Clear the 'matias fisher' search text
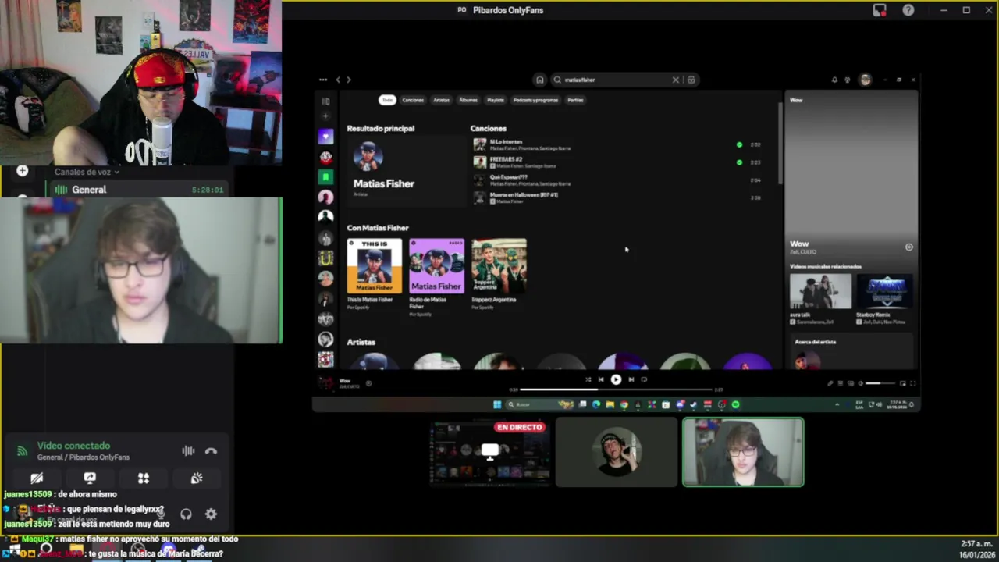The image size is (999, 562). coord(676,80)
